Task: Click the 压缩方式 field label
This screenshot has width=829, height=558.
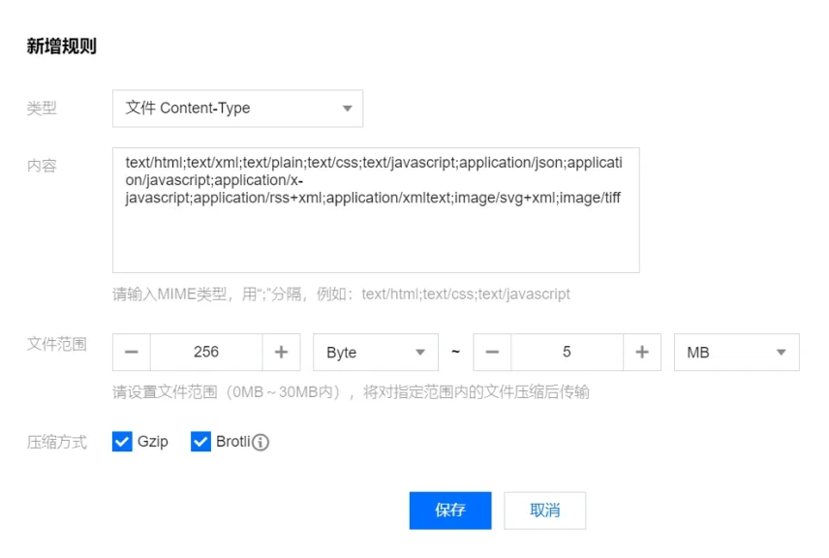Action: tap(56, 443)
